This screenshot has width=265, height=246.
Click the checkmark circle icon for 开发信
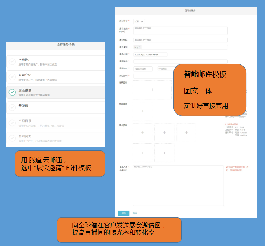12,107
